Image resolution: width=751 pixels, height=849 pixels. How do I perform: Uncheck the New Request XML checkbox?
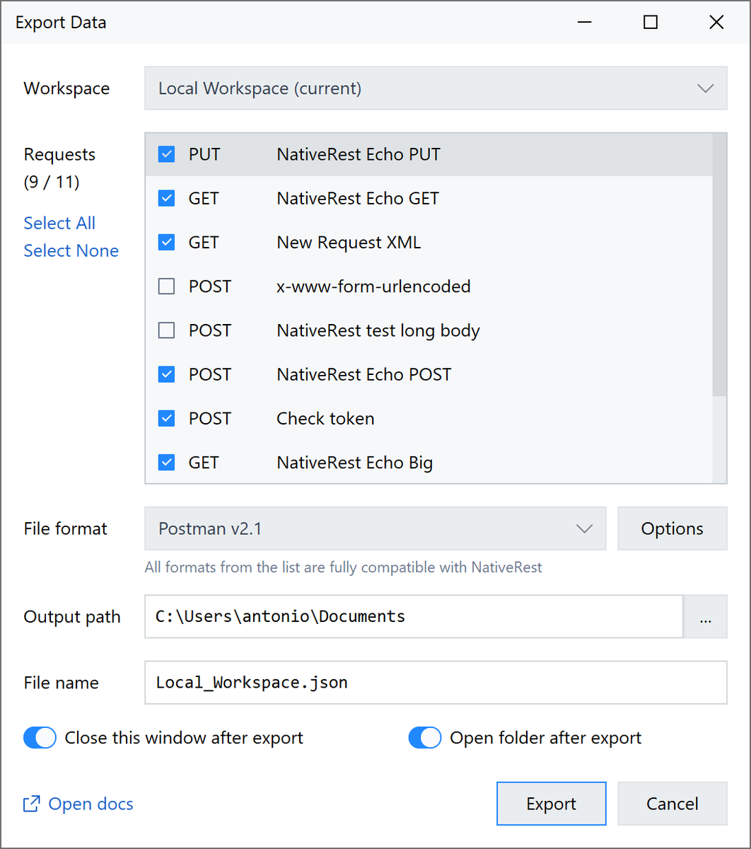point(166,243)
